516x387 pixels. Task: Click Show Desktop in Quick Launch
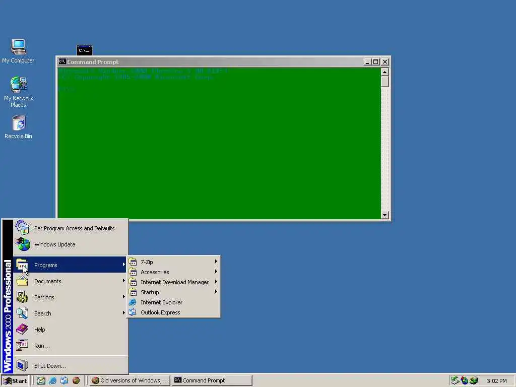coord(41,381)
